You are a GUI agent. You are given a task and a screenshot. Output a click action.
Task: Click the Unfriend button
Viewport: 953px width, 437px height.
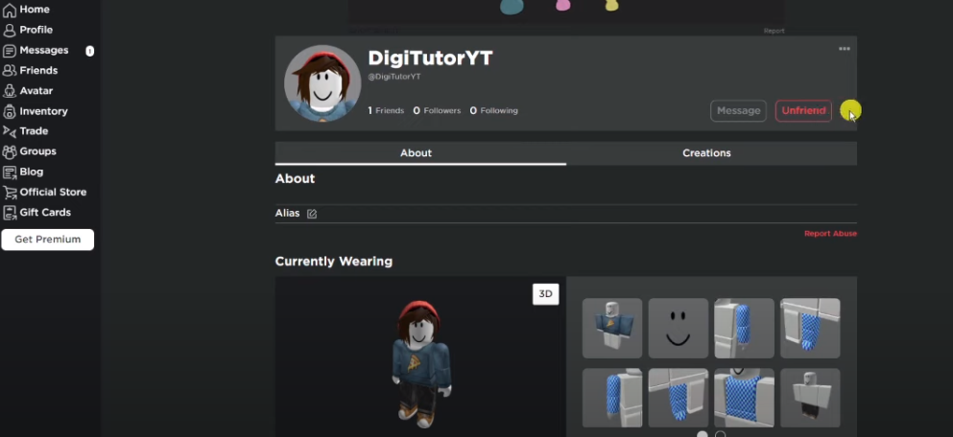803,110
